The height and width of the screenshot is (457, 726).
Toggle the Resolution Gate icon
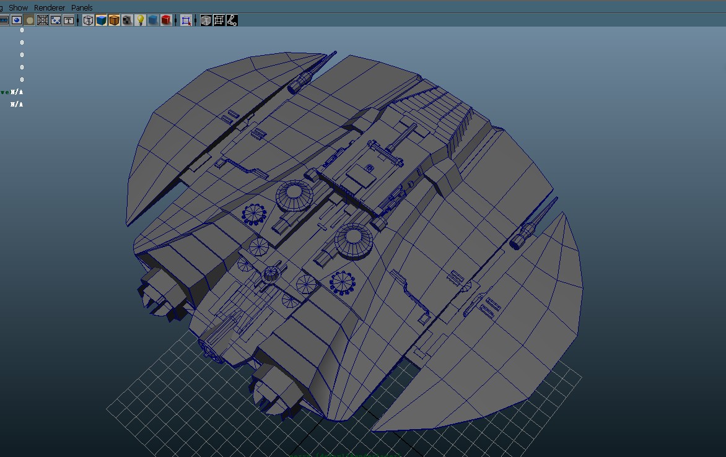(17, 20)
